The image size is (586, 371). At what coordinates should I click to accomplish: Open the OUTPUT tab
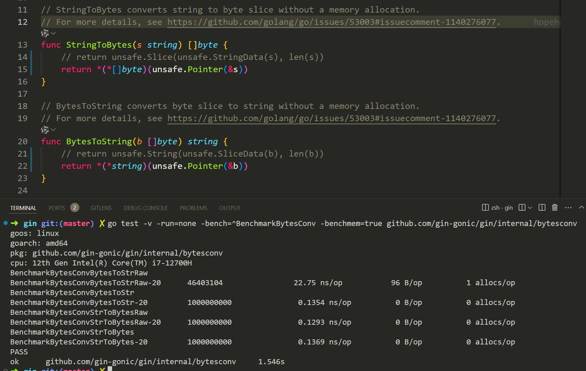point(230,208)
